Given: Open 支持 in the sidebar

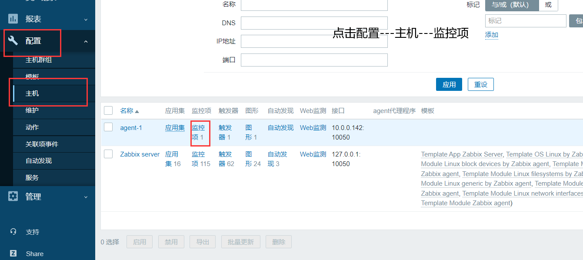Looking at the screenshot, I should tap(33, 232).
